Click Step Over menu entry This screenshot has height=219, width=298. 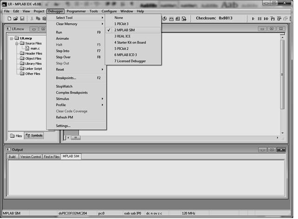click(x=77, y=57)
